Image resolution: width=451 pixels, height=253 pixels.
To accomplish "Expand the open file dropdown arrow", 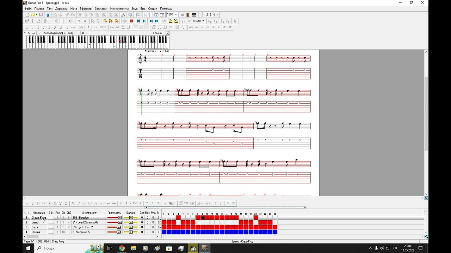I will [x=36, y=15].
